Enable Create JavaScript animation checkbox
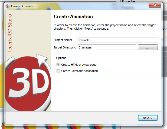 click(x=58, y=71)
